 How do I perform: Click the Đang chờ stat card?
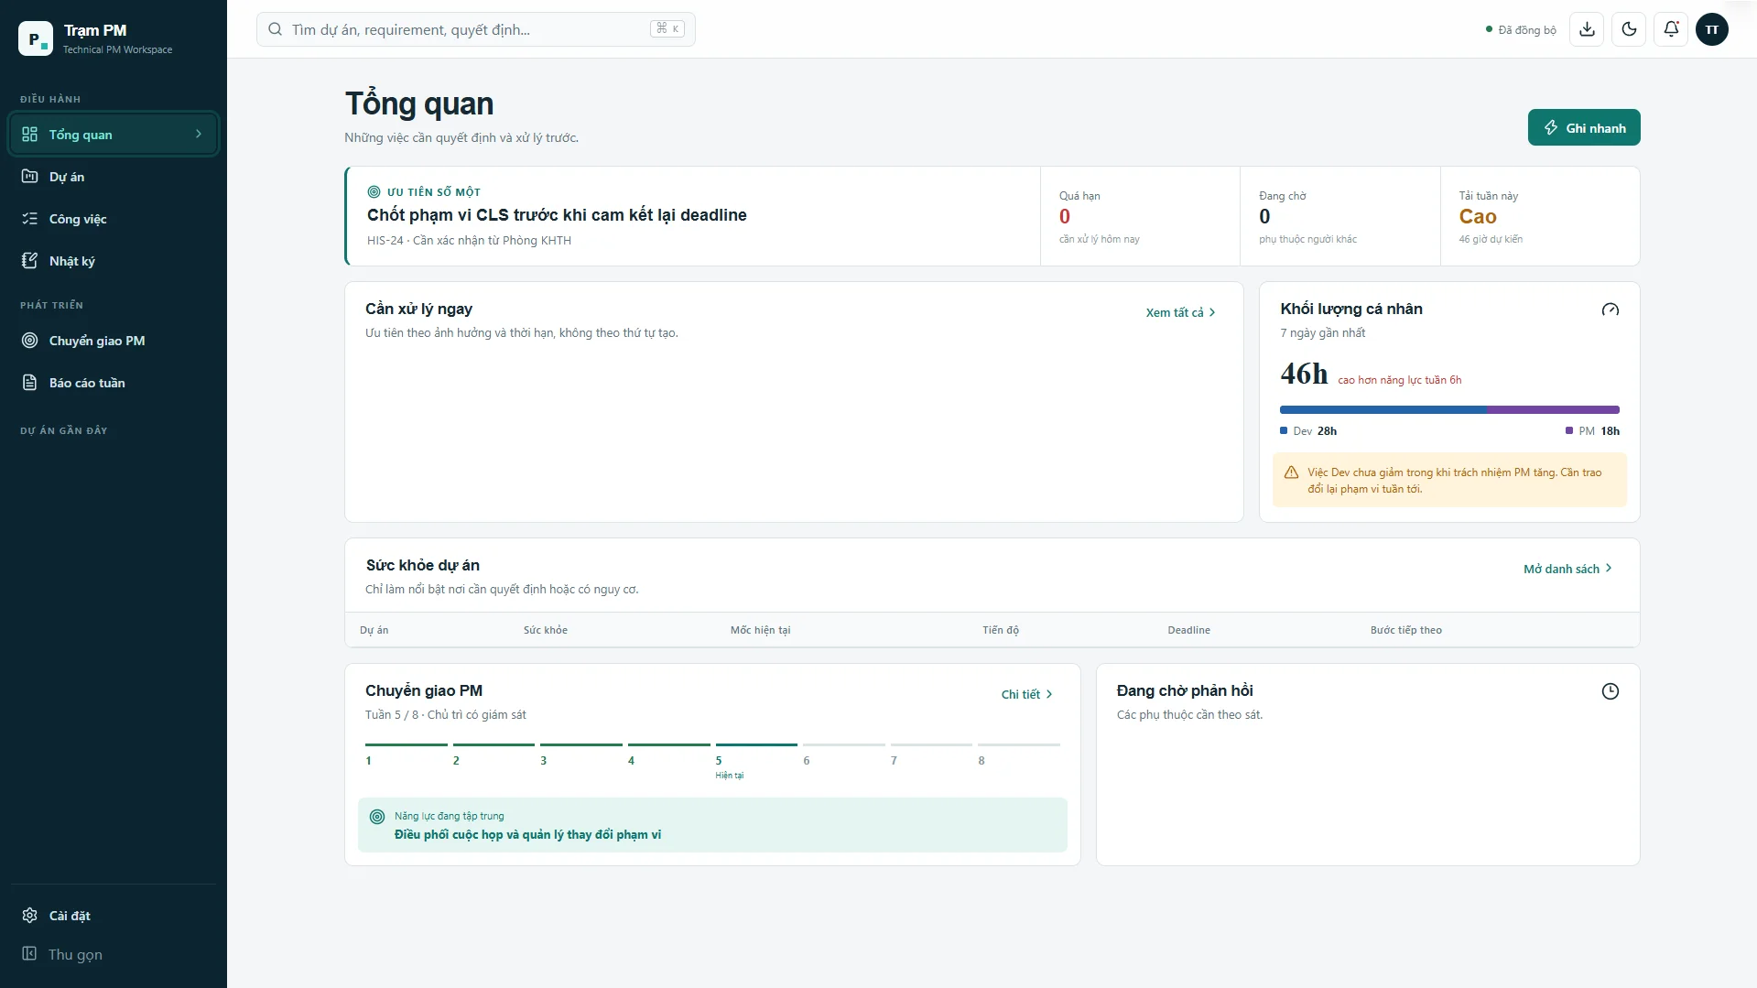1340,216
